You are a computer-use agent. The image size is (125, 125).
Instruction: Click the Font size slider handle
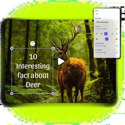pos(105,29)
